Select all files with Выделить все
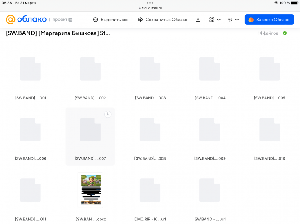300x224 pixels. tap(110, 20)
